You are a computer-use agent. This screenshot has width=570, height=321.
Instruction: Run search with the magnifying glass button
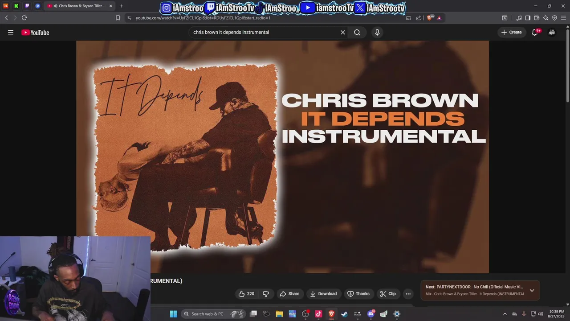click(357, 32)
